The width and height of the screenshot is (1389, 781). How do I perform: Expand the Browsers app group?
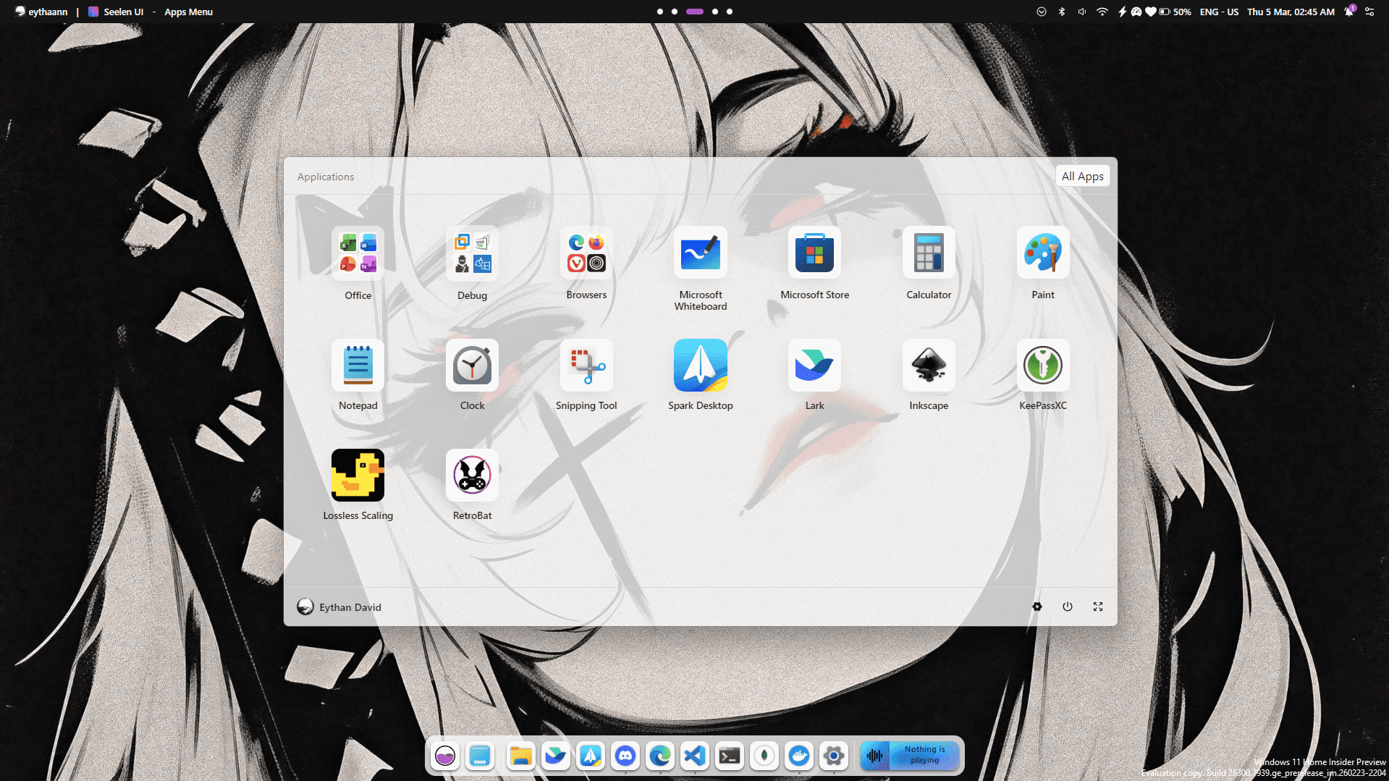pos(586,253)
